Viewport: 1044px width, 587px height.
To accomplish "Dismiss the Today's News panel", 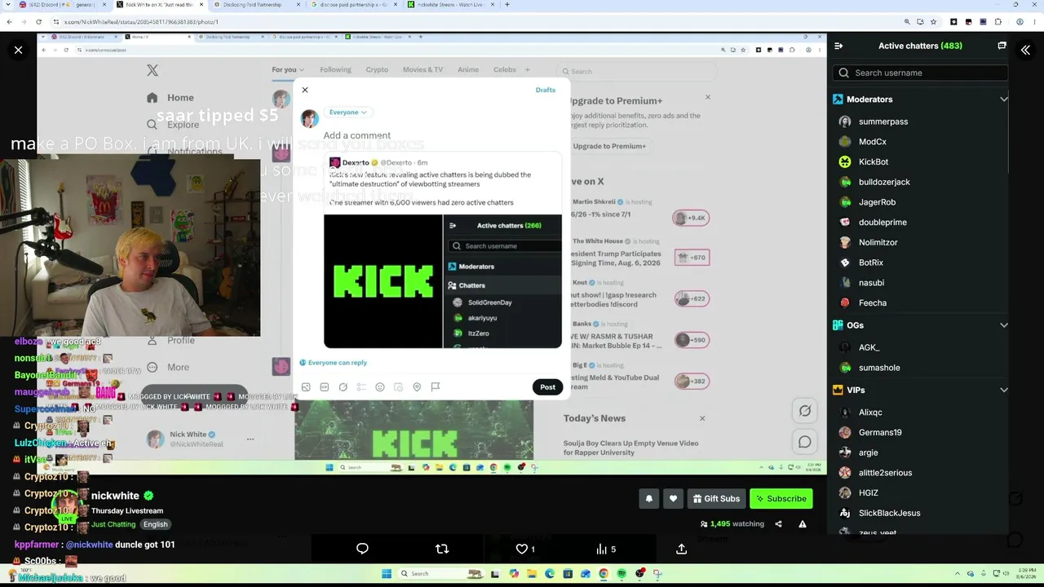I will (702, 418).
